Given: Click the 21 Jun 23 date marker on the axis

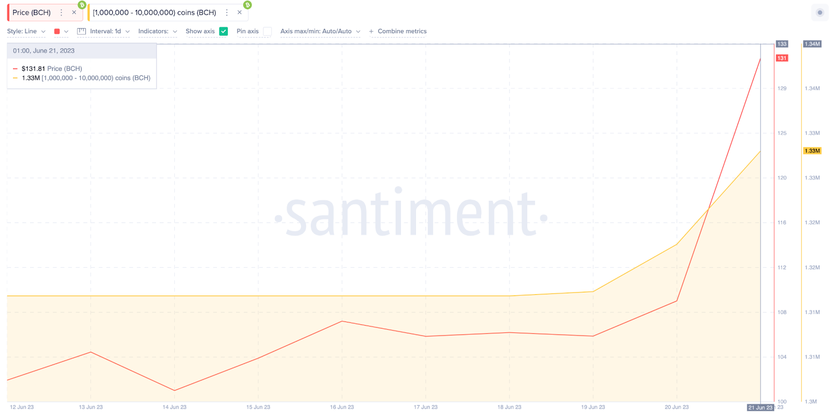Looking at the screenshot, I should click(760, 407).
